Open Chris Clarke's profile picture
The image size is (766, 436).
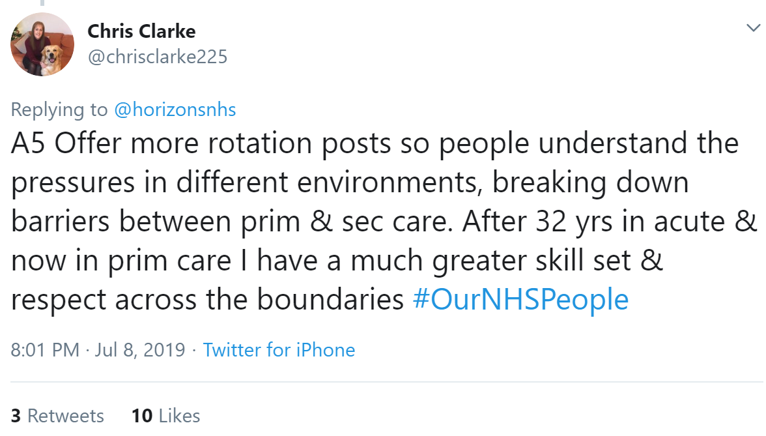pos(42,44)
